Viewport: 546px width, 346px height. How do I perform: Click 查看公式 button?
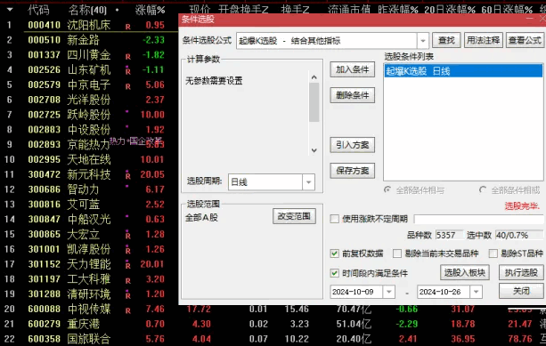pos(525,40)
